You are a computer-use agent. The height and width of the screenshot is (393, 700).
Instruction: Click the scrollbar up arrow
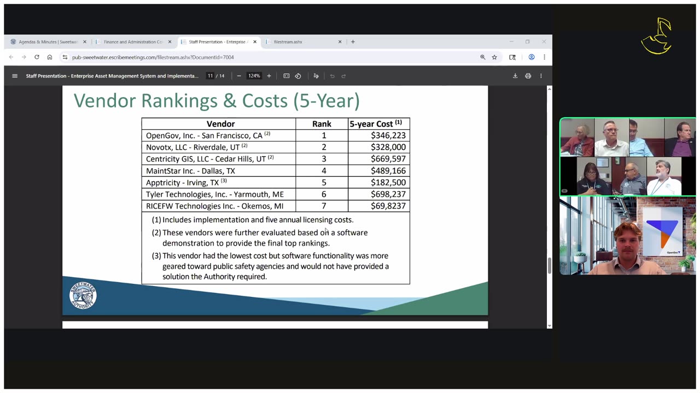click(549, 88)
